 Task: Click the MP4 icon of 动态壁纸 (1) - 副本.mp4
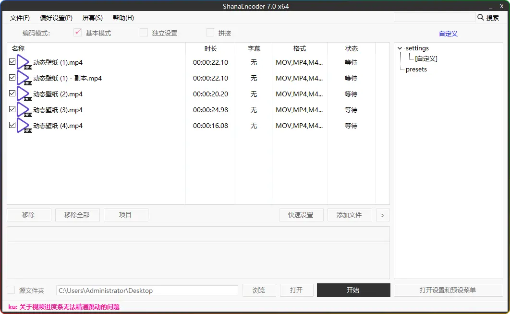pos(24,78)
